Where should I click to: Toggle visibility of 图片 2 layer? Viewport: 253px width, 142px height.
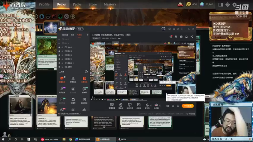tap(59, 55)
